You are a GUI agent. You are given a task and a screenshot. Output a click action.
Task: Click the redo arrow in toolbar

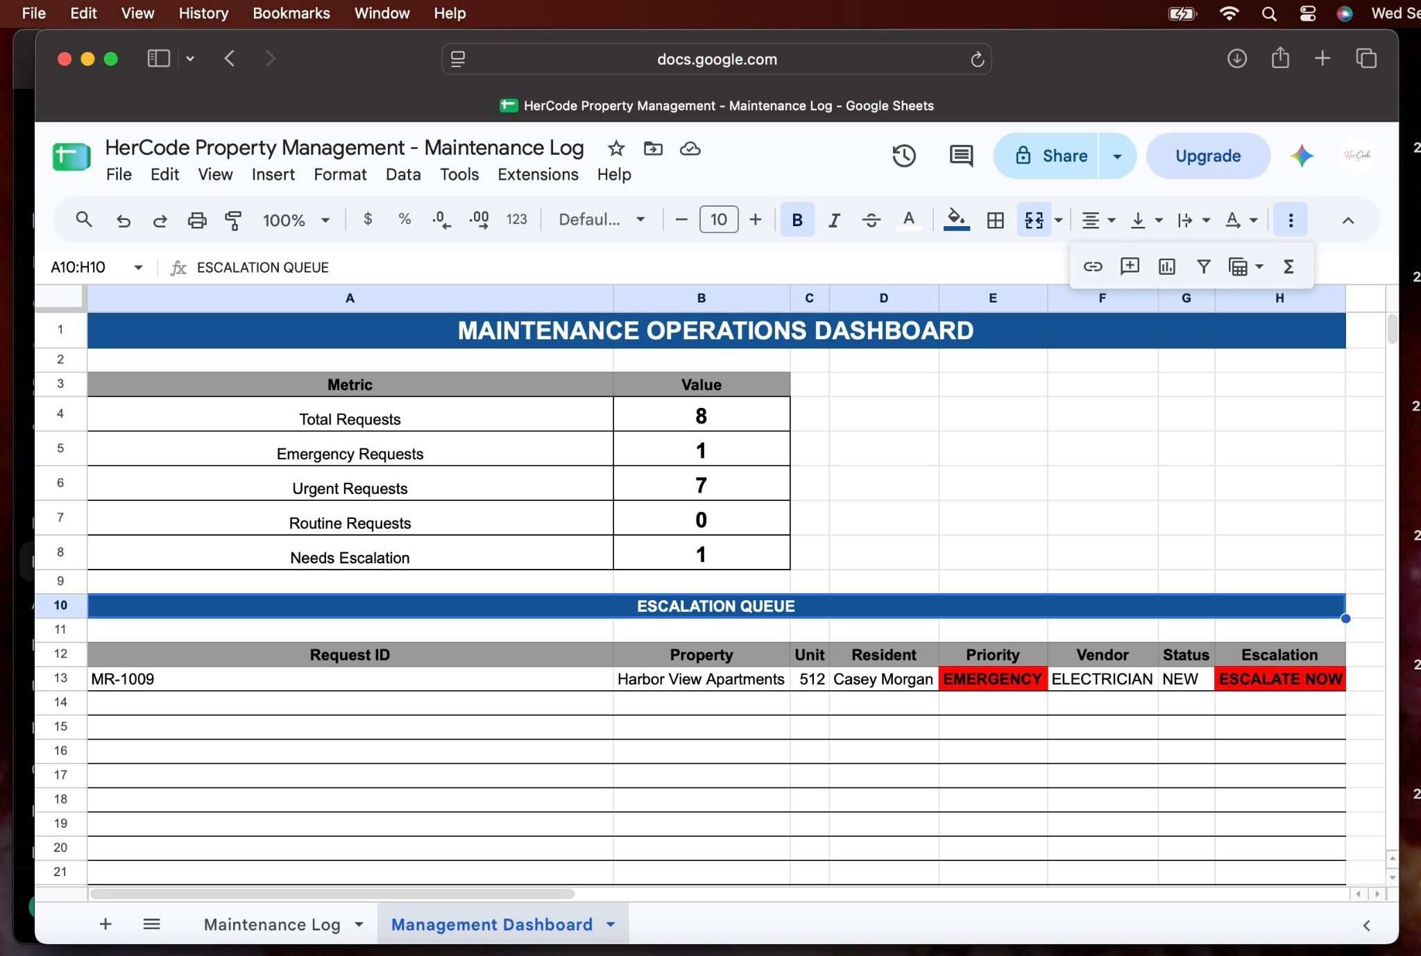coord(160,221)
